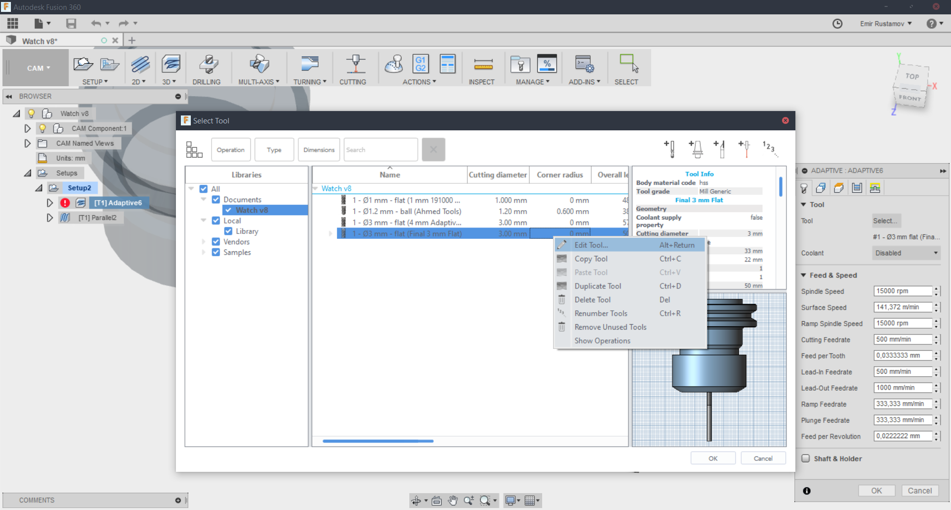
Task: Click the tool Search field
Action: pos(381,150)
